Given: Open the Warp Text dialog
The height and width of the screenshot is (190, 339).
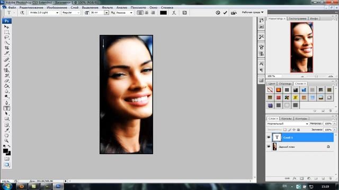Looking at the screenshot, I should pos(174,13).
